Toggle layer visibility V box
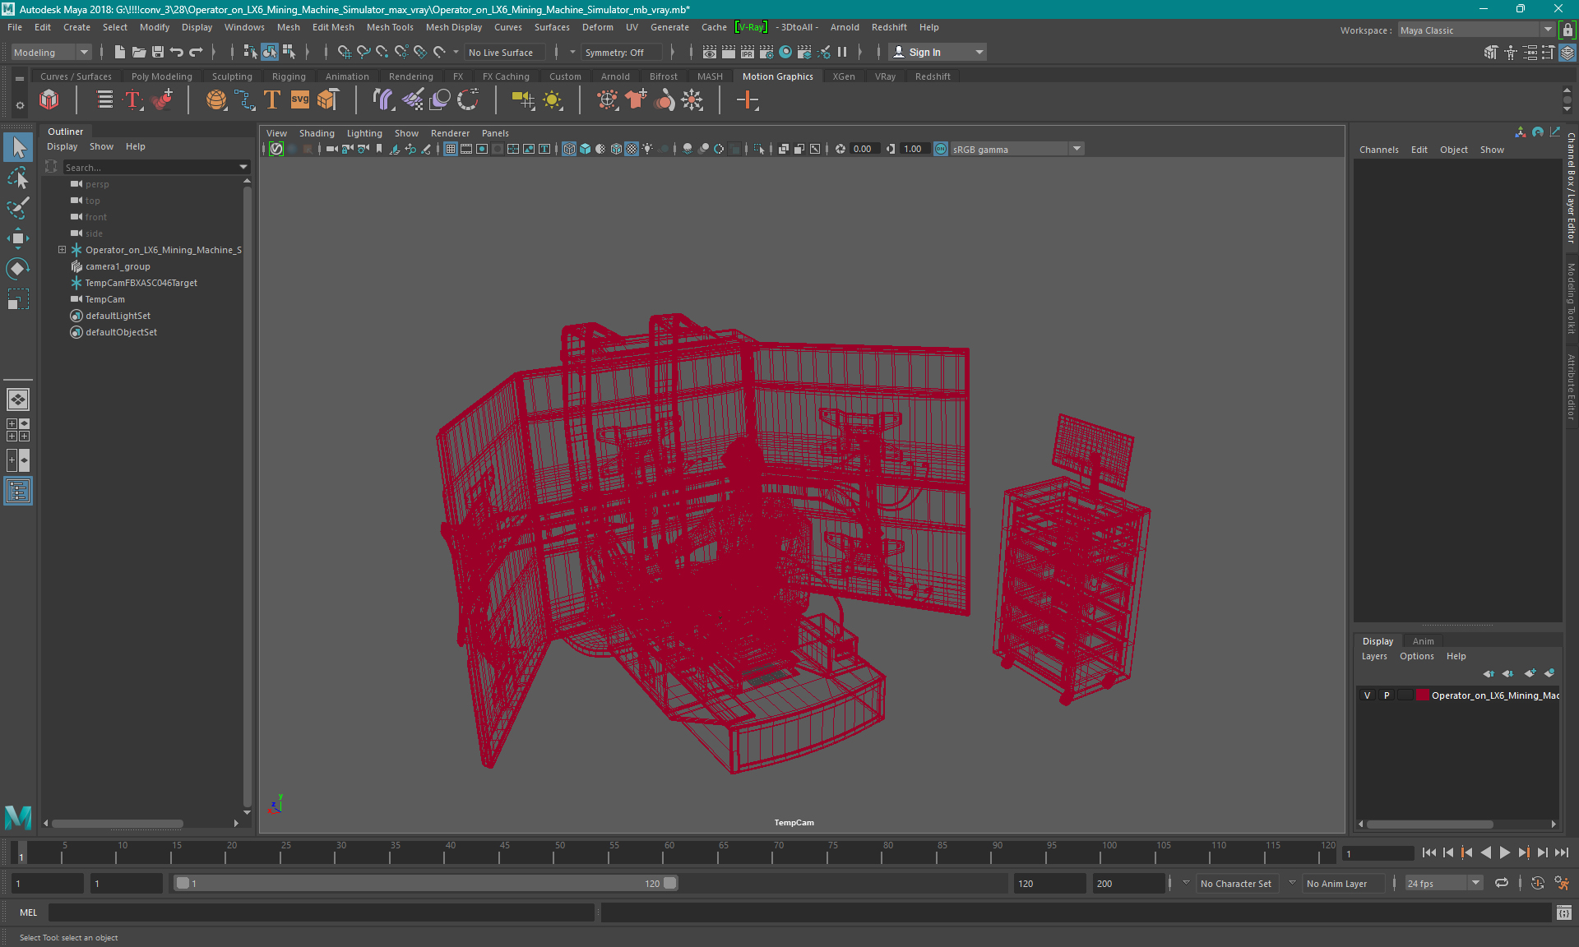1579x947 pixels. [x=1368, y=695]
